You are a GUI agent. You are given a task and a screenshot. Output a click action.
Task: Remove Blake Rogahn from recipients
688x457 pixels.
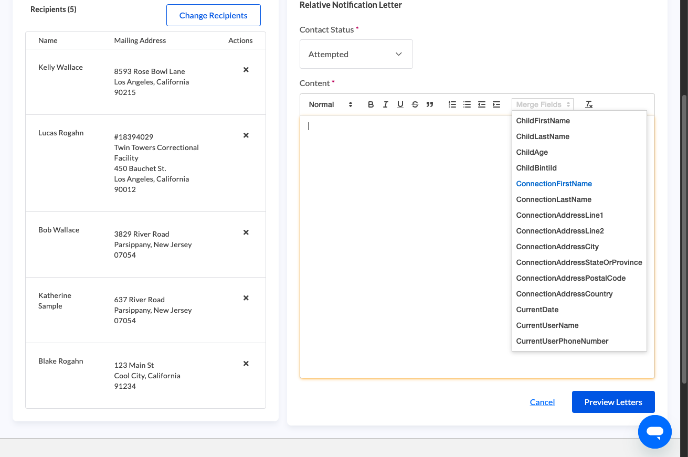point(246,364)
